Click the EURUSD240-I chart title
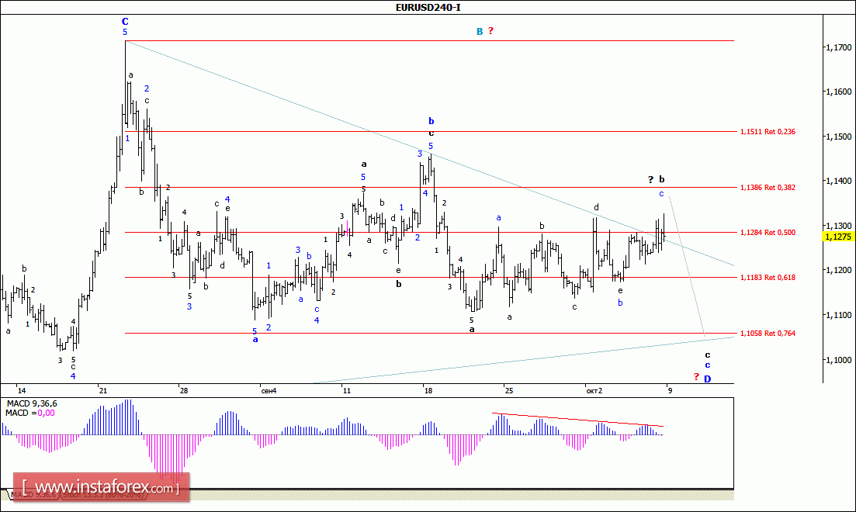 (x=428, y=8)
